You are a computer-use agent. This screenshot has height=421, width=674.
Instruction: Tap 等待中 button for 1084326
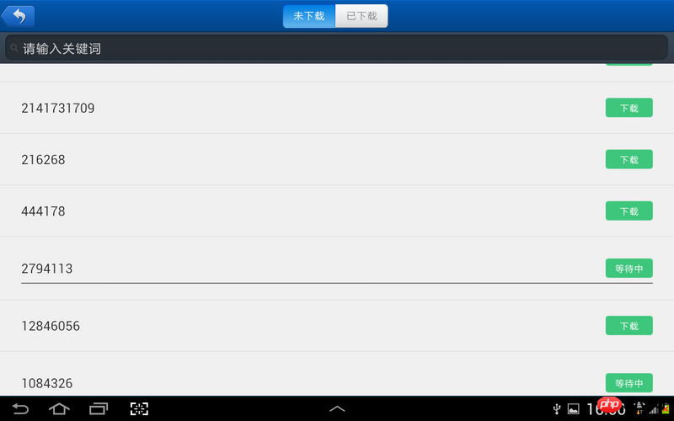pyautogui.click(x=629, y=383)
